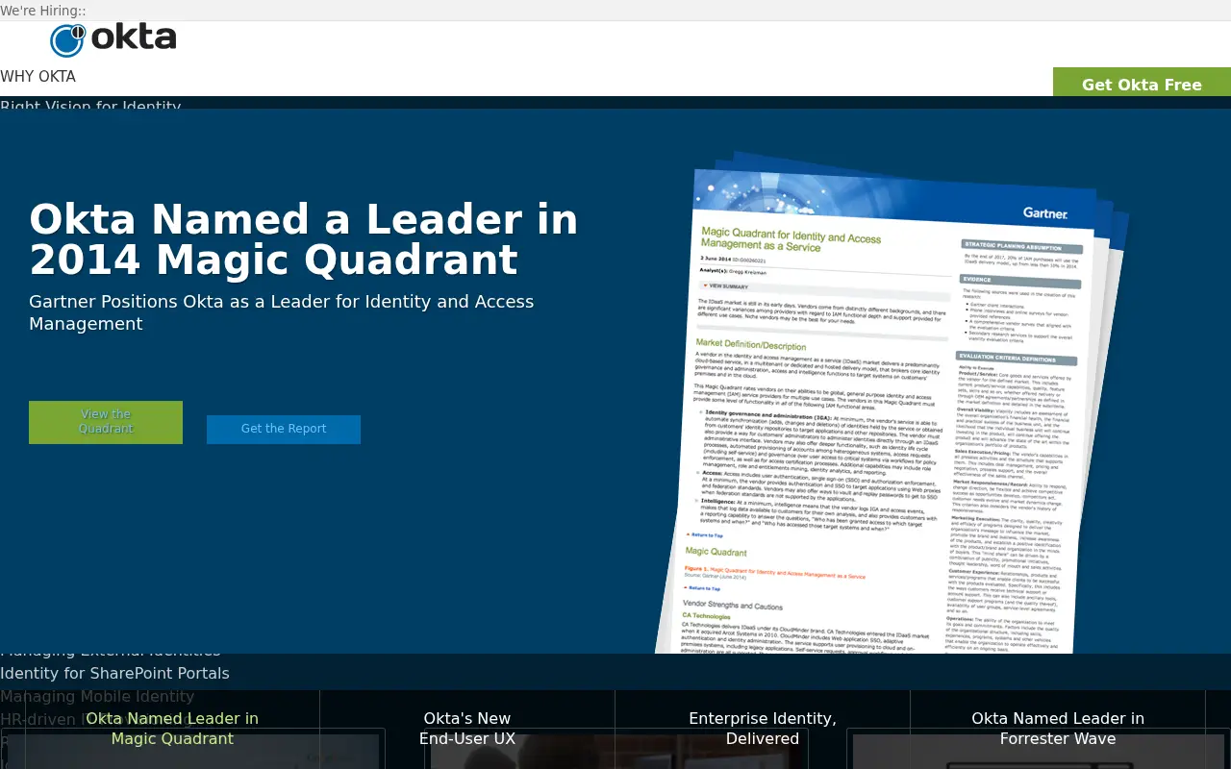Click the headline Okta Named a Leader in 2014 Magic Quadrant
This screenshot has height=769, width=1231.
point(304,239)
